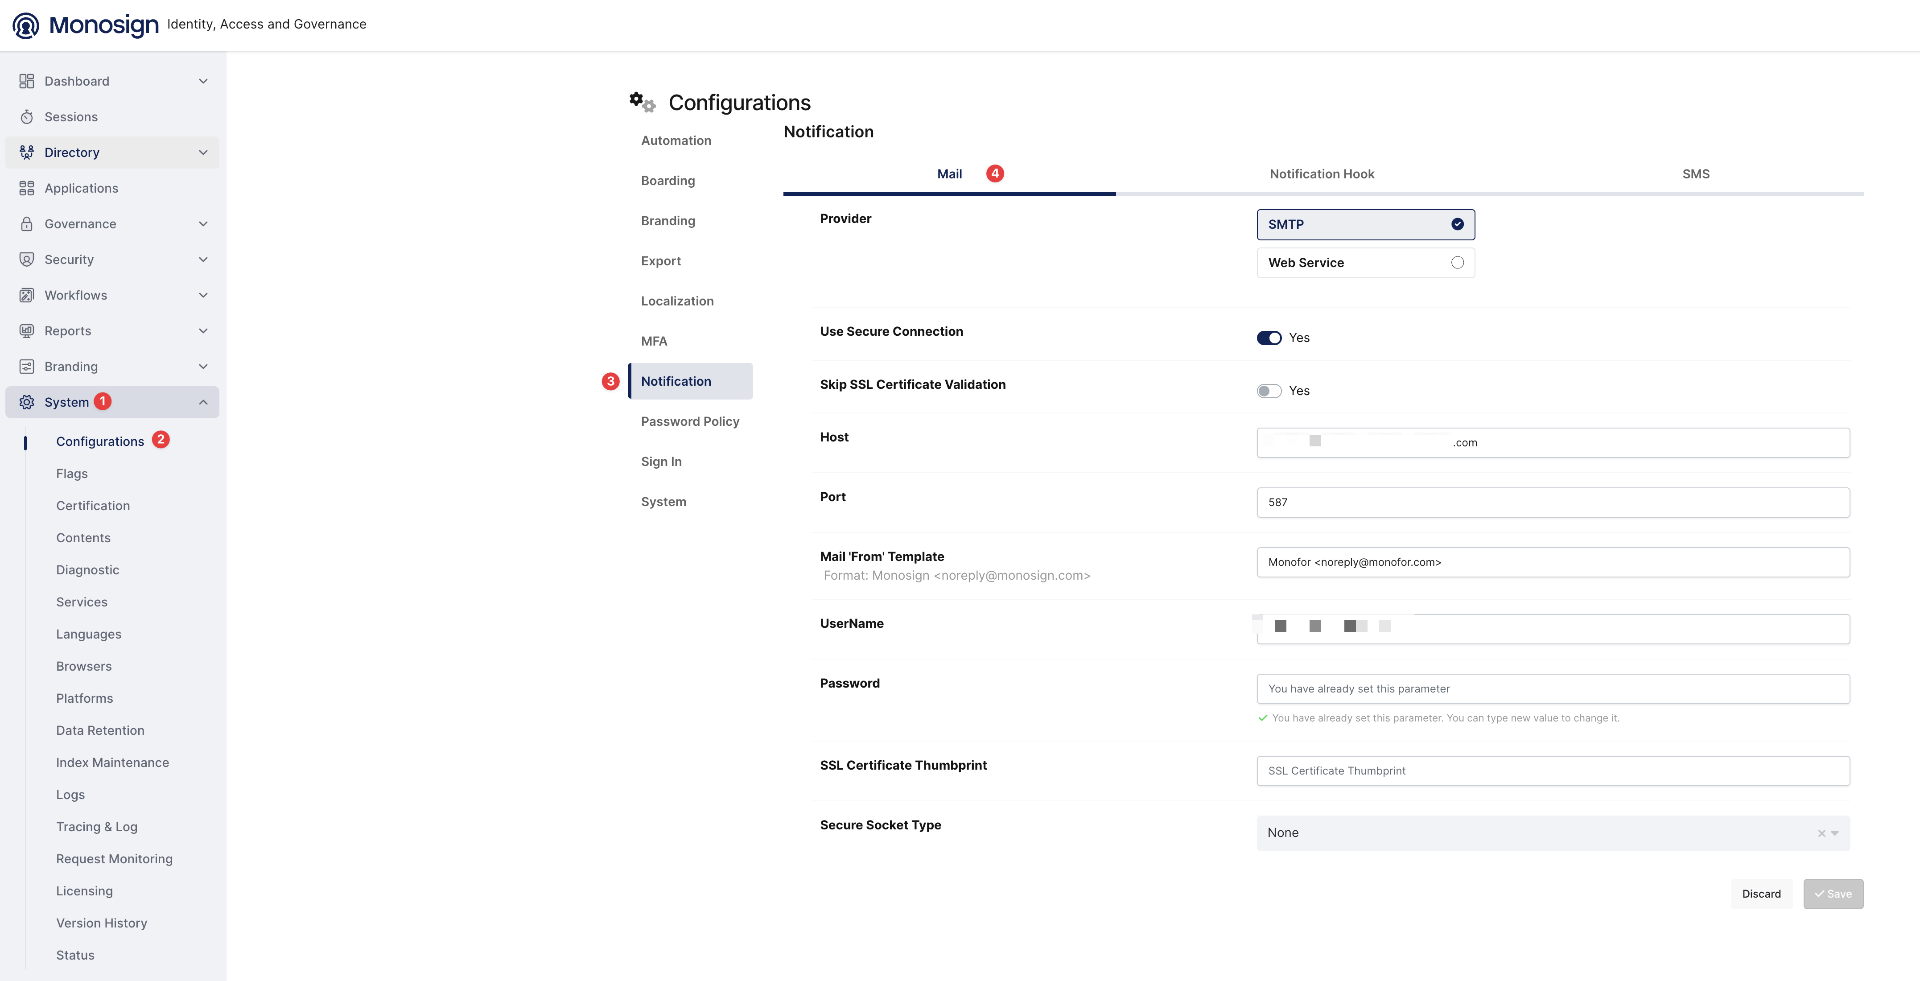Click the System gear icon in sidebar

pos(27,403)
